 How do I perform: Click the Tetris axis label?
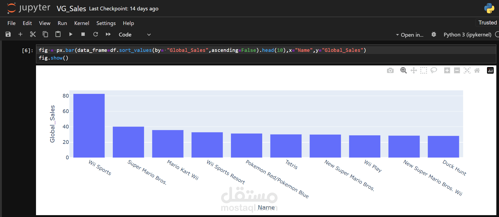click(292, 164)
